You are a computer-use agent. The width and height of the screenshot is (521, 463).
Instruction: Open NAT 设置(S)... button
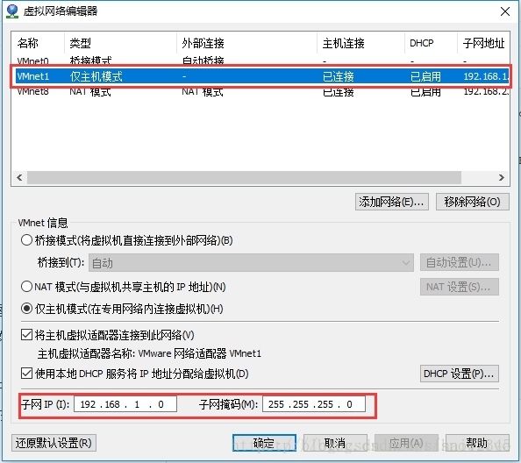tap(460, 287)
